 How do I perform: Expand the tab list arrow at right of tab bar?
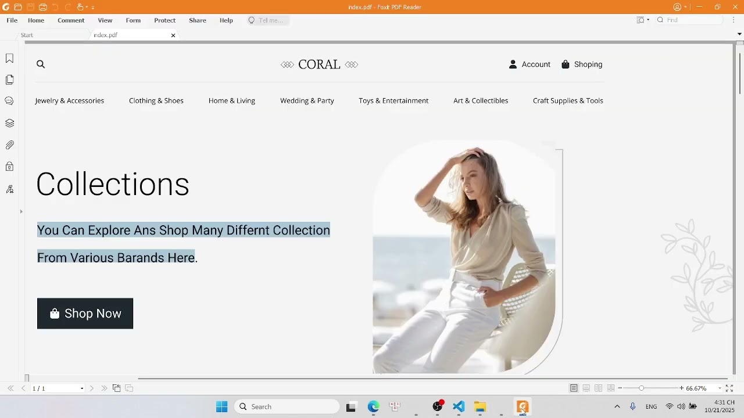pos(739,34)
